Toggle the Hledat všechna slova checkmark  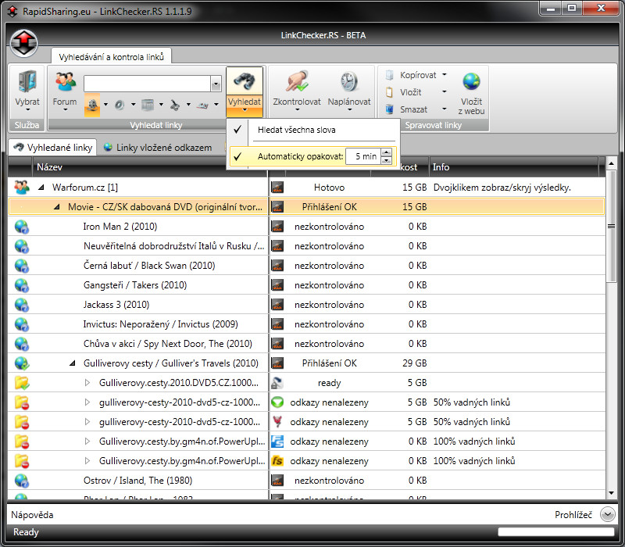(237, 130)
